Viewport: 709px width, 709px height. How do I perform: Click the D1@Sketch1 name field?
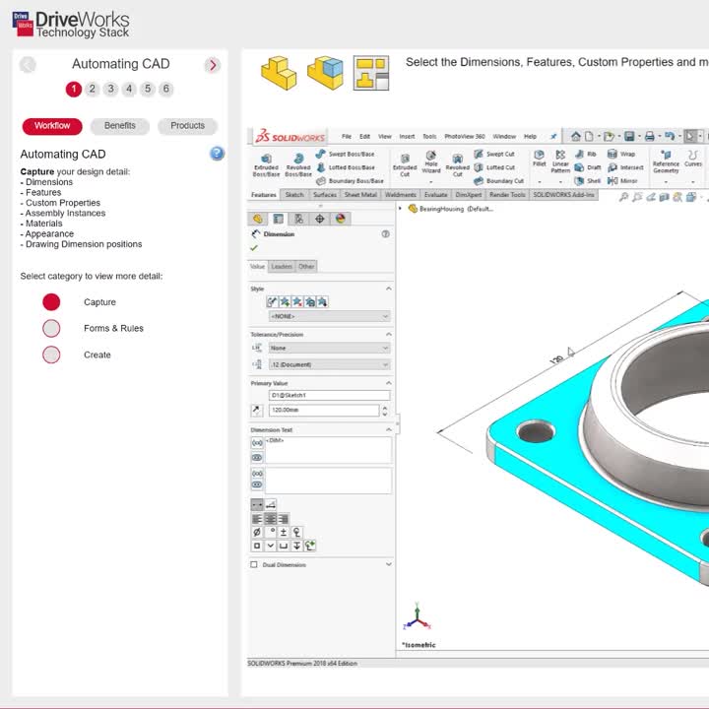coord(329,395)
